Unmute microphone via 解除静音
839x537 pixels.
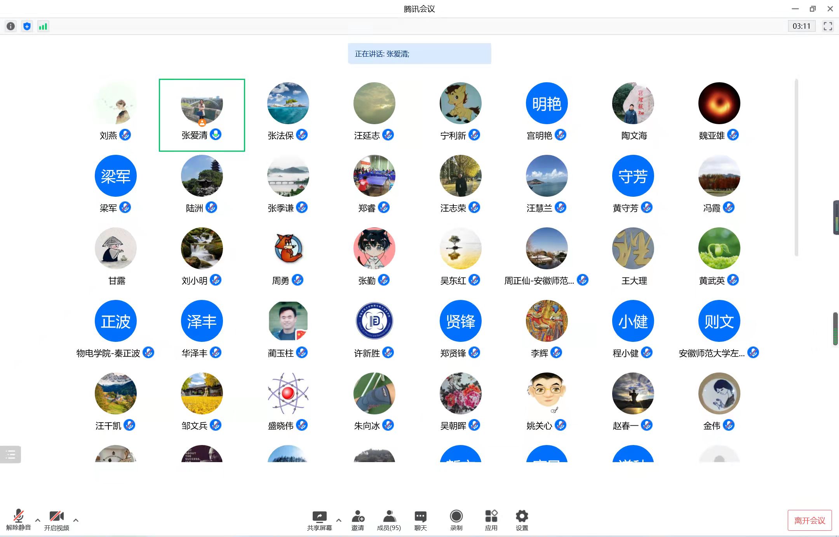pos(18,520)
